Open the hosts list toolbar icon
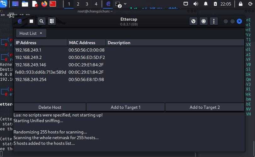The width and height of the screenshot is (255, 157). tap(52, 21)
